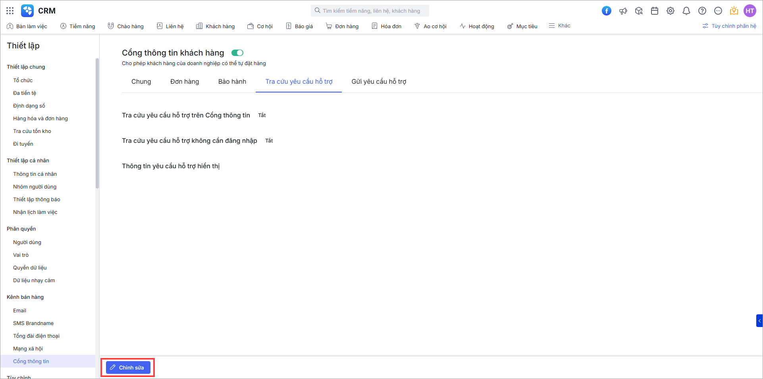Screen dimensions: 763x379
Task: Open Định dạng số settings
Action: (x=29, y=106)
